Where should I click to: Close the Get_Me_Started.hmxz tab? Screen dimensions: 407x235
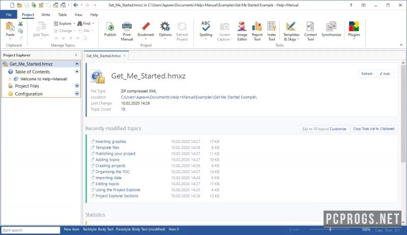[125, 55]
